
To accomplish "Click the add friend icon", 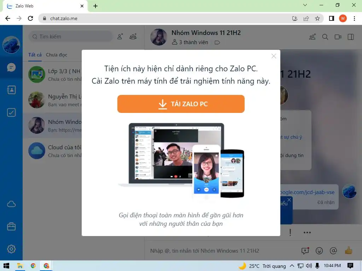I will tap(120, 37).
